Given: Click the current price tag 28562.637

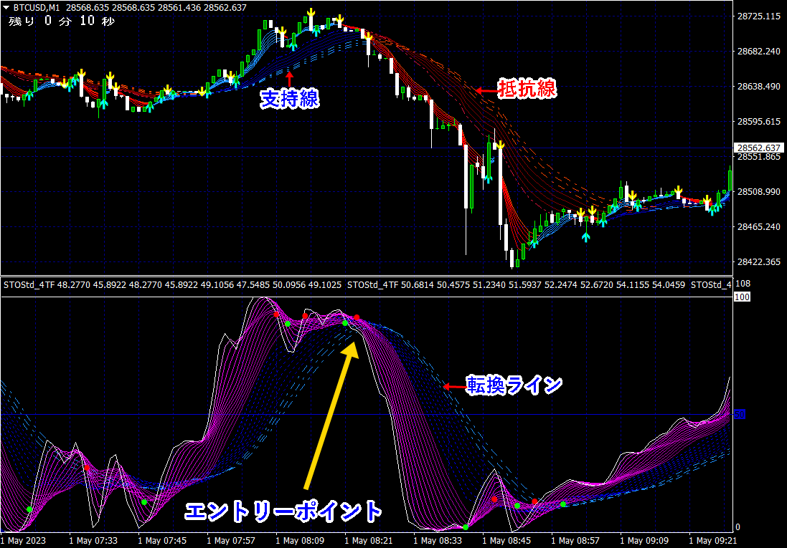Looking at the screenshot, I should coord(758,148).
